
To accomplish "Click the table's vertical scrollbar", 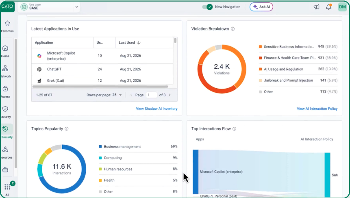I will [x=175, y=41].
